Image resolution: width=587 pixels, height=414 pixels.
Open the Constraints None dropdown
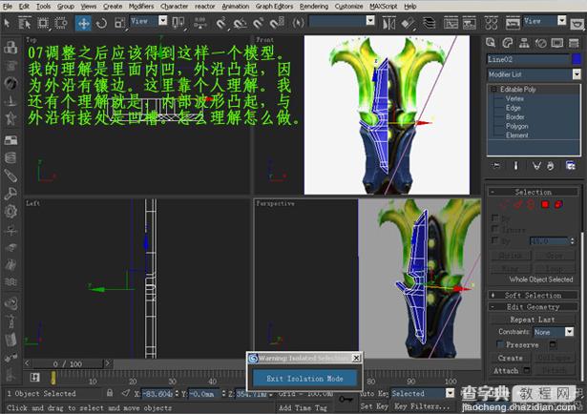tap(554, 332)
